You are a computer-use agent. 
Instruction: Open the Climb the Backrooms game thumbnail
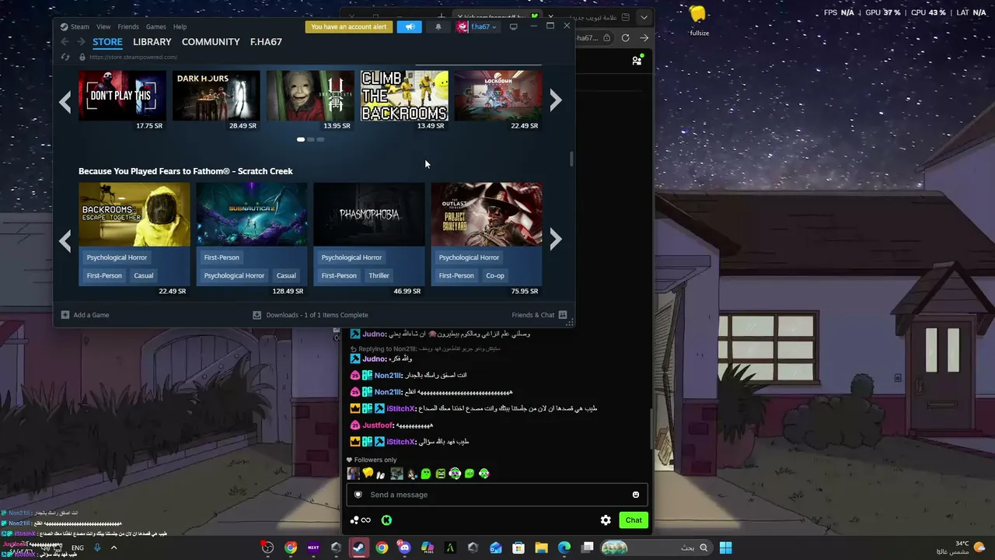pos(404,96)
